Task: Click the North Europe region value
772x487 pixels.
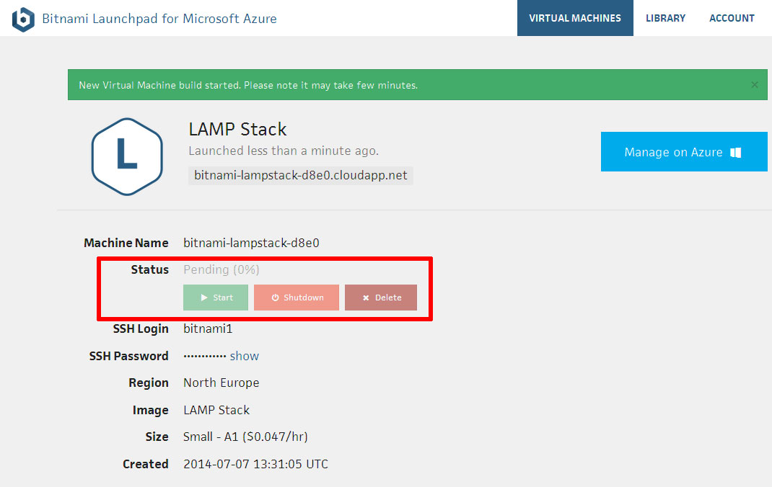Action: coord(221,383)
